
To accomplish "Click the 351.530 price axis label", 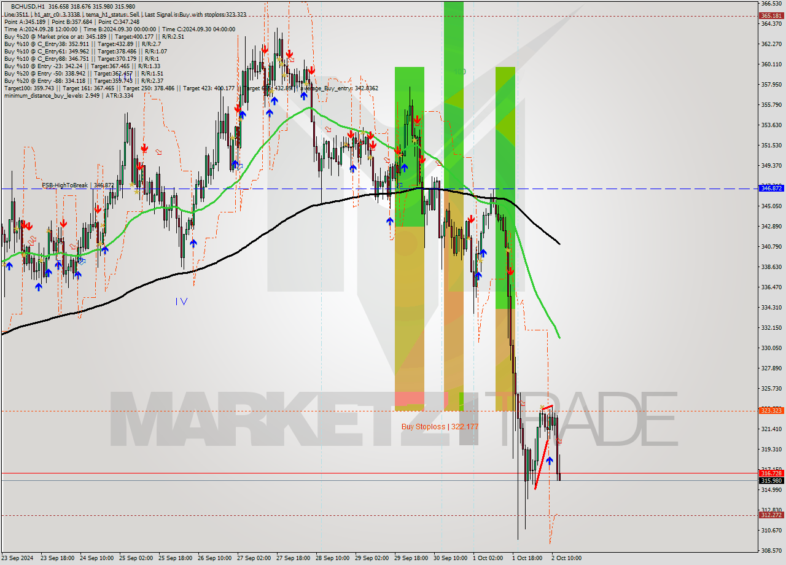I will (772, 145).
